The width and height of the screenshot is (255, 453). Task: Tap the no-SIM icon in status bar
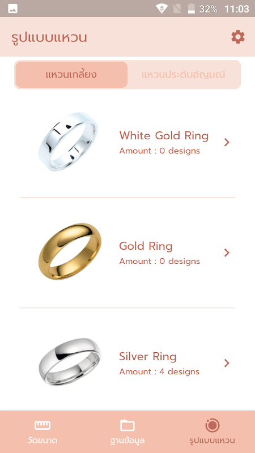pos(177,8)
